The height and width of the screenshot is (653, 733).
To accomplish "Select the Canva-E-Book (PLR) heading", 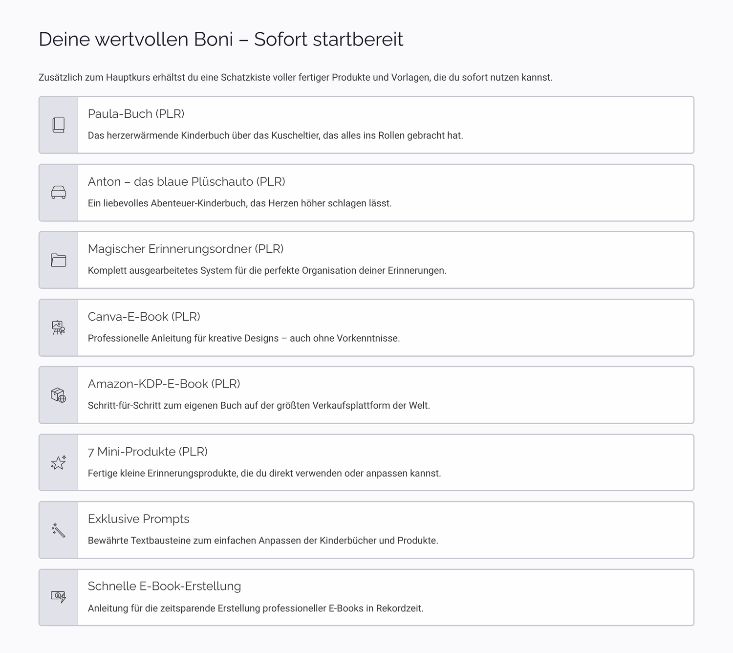I will pyautogui.click(x=144, y=317).
